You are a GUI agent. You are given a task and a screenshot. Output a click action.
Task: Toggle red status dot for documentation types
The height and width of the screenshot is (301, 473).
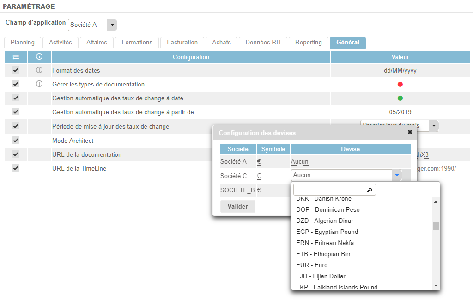coord(400,84)
